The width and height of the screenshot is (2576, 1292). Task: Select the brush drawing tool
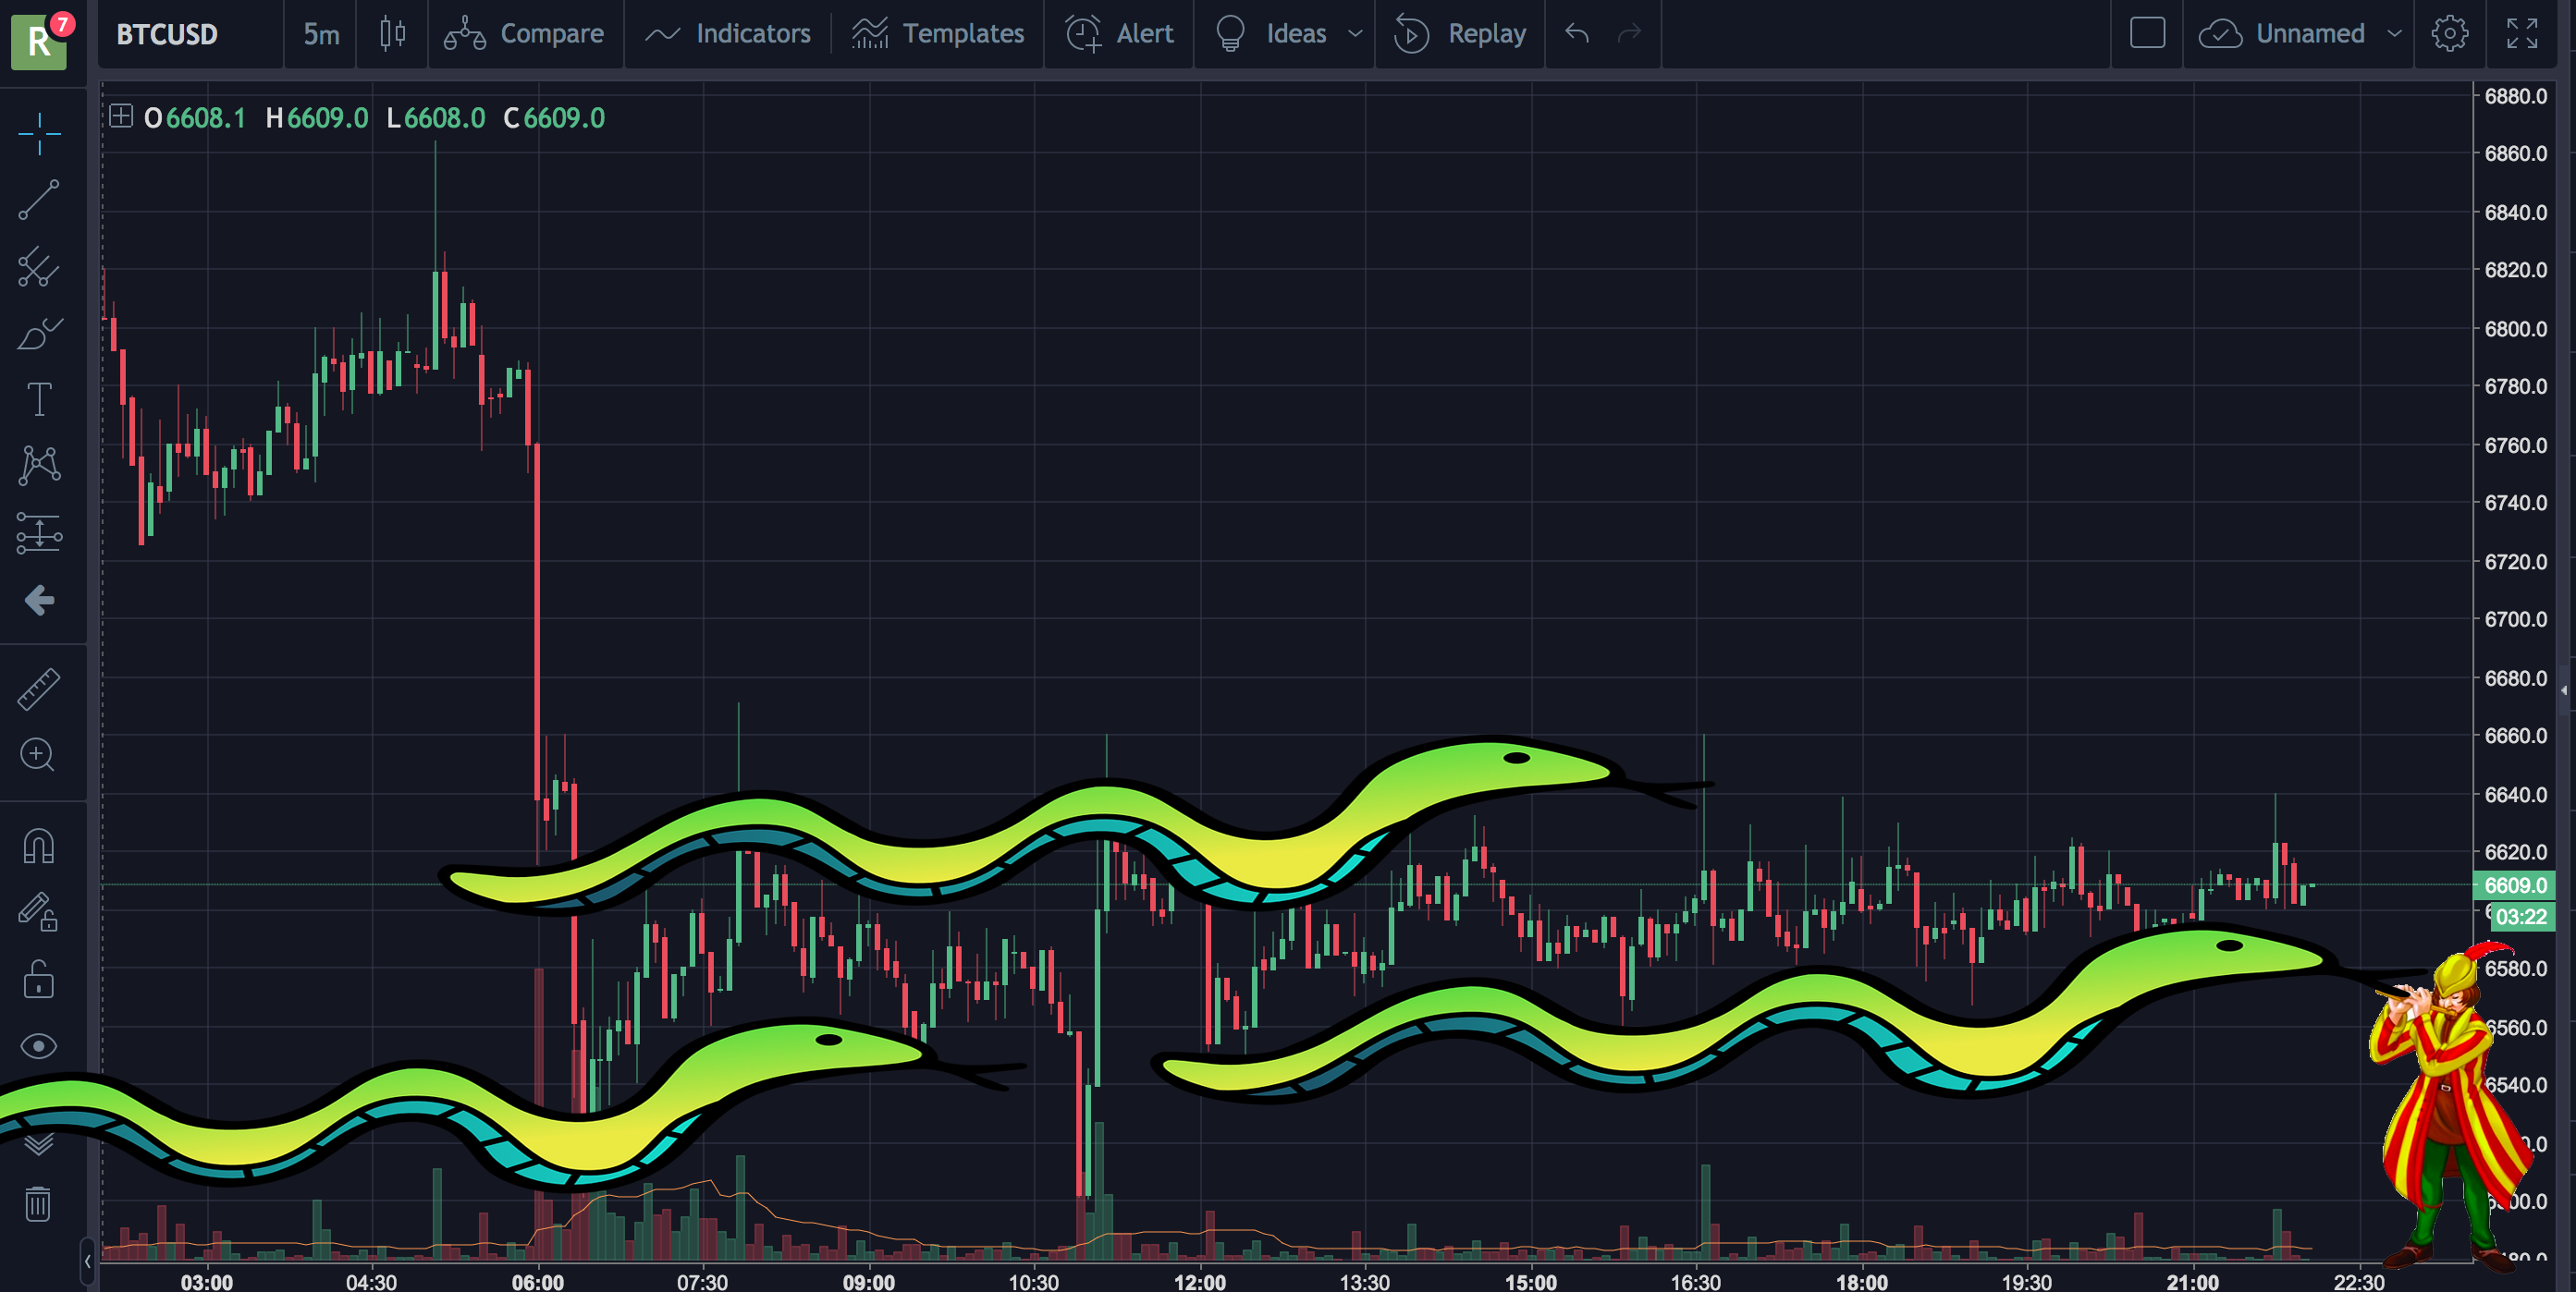(x=39, y=334)
